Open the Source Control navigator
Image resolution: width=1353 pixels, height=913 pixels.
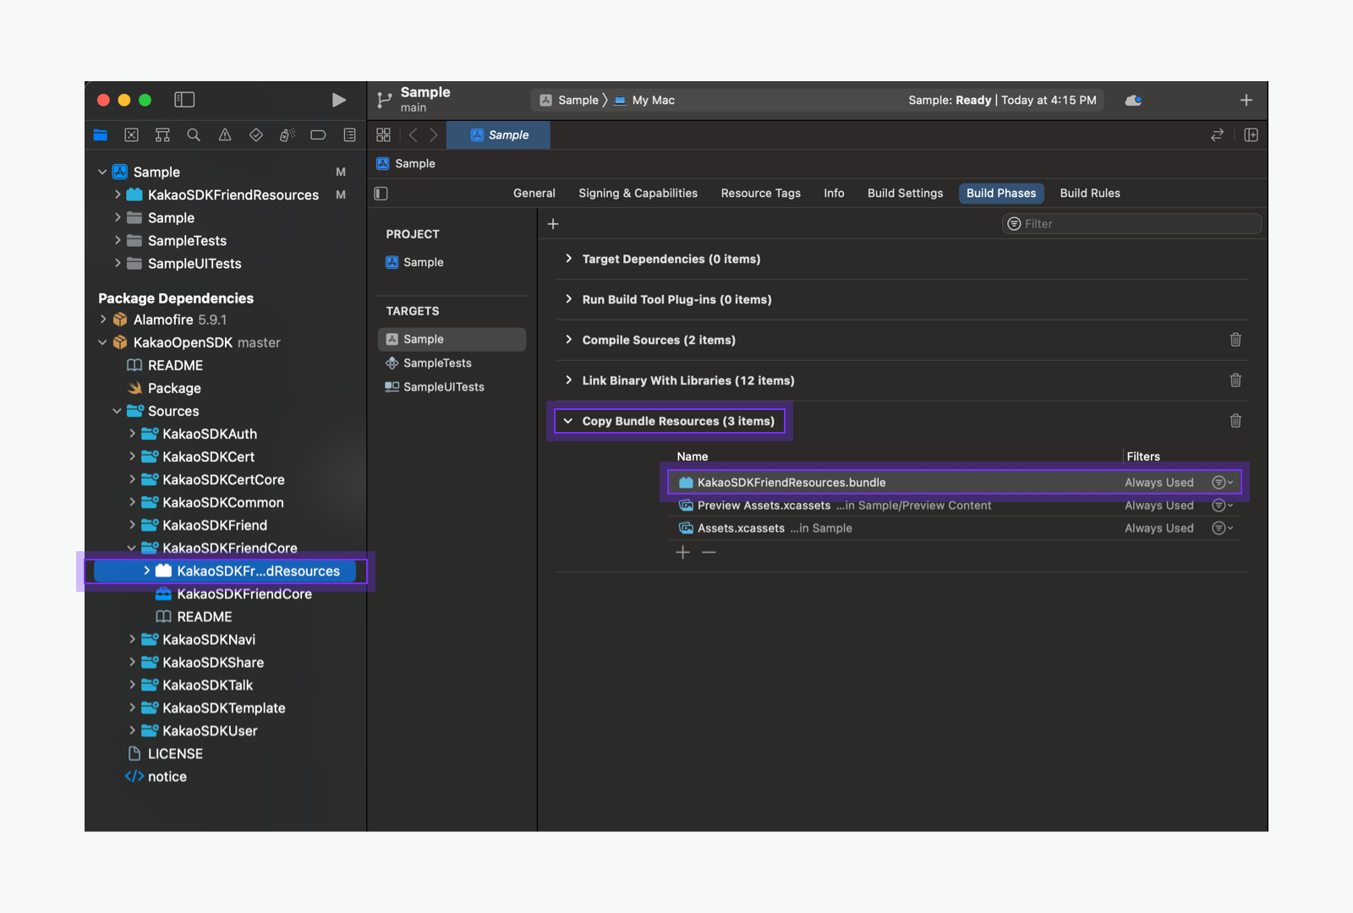[x=132, y=134]
